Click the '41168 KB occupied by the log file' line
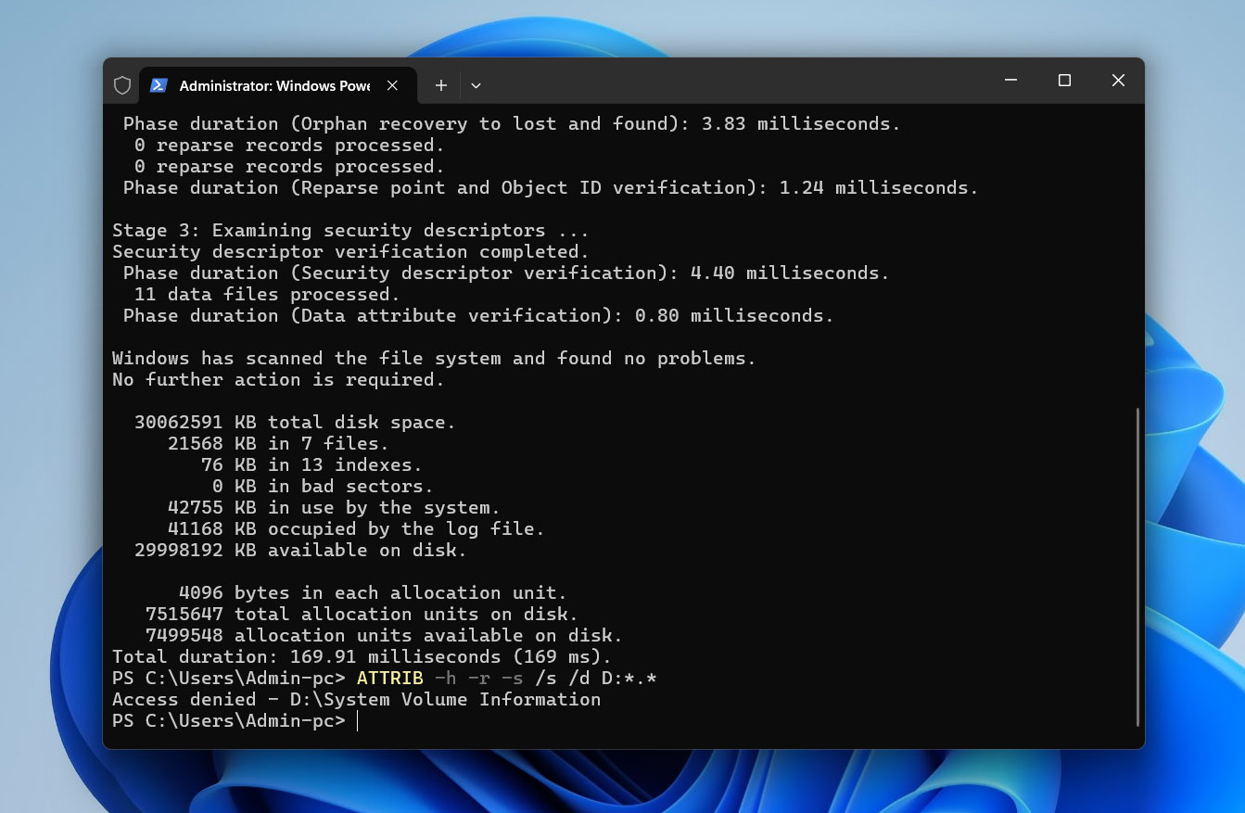 [x=356, y=528]
